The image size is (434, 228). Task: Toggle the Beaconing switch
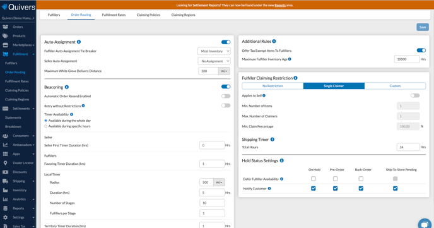(226, 87)
